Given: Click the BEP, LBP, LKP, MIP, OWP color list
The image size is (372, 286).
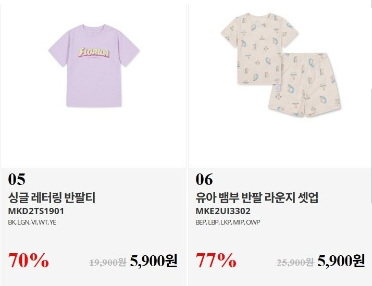Looking at the screenshot, I should (228, 222).
